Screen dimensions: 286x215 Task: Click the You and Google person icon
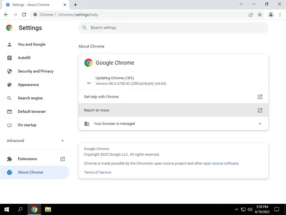pyautogui.click(x=9, y=45)
